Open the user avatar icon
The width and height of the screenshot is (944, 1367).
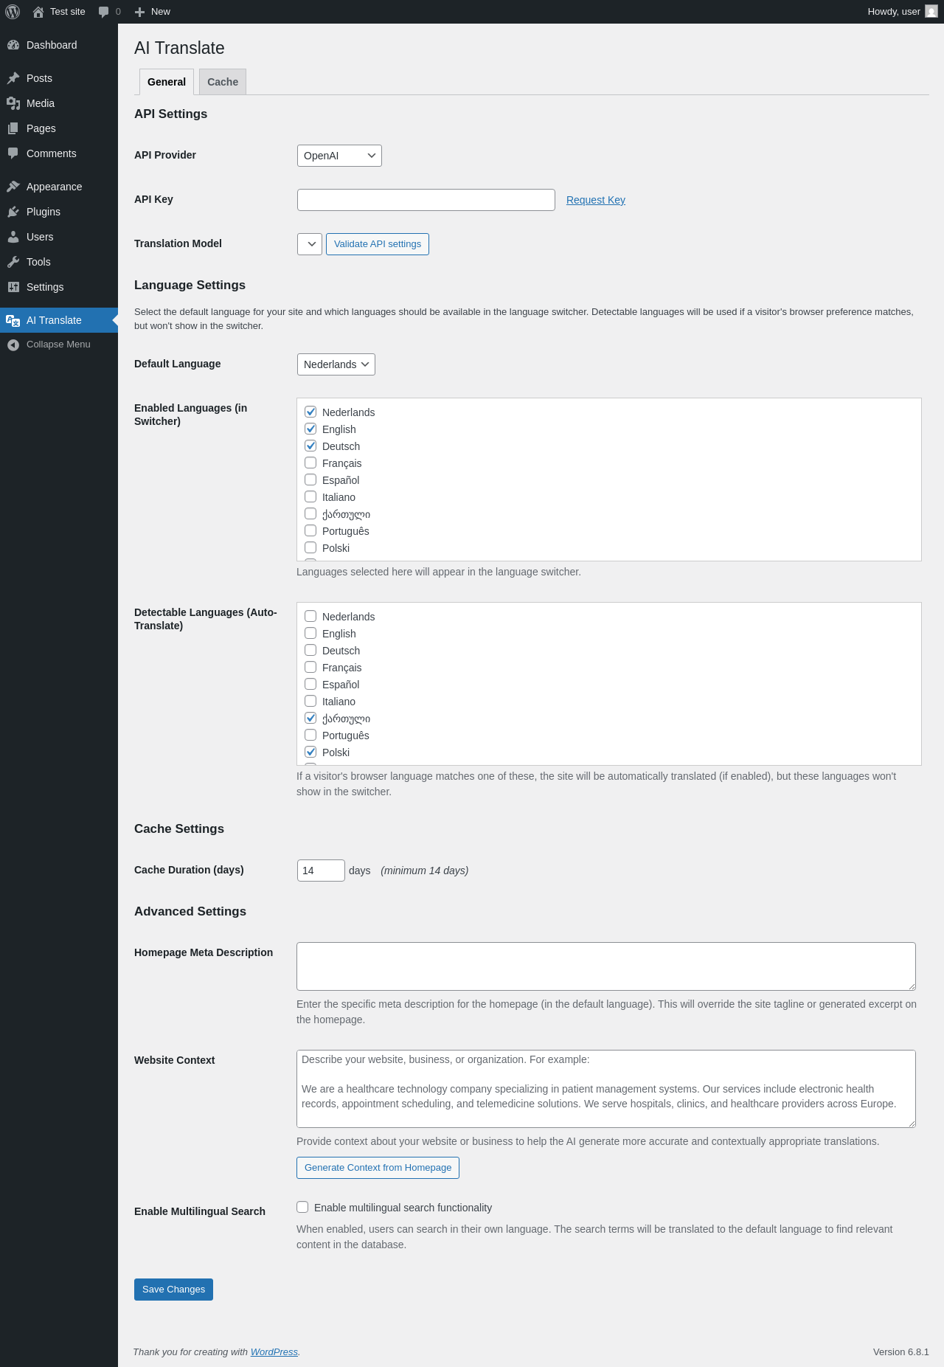(x=931, y=12)
